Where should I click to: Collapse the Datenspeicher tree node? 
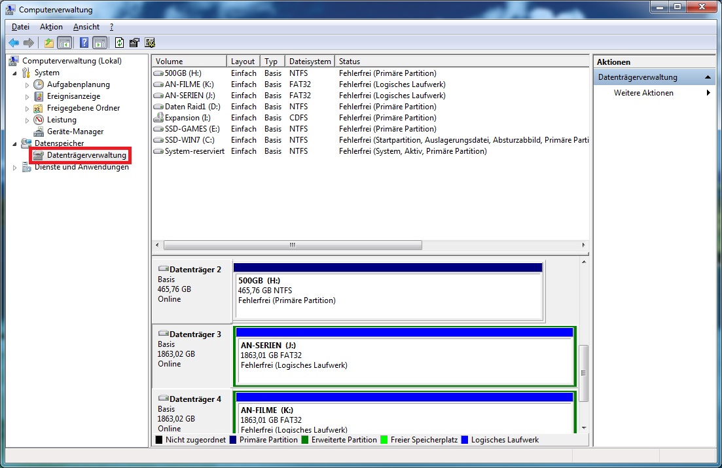pos(15,144)
